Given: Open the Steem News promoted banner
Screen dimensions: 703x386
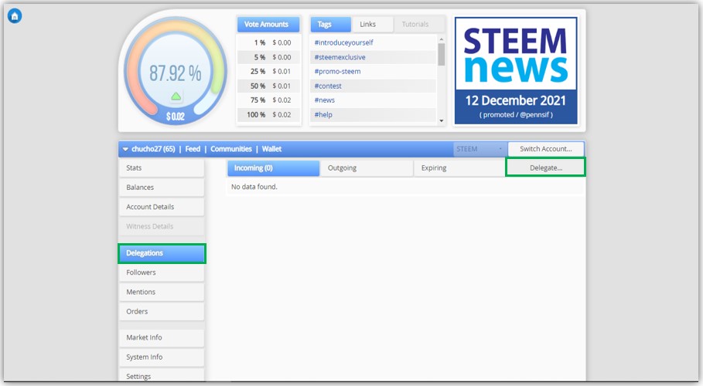Looking at the screenshot, I should coord(516,71).
